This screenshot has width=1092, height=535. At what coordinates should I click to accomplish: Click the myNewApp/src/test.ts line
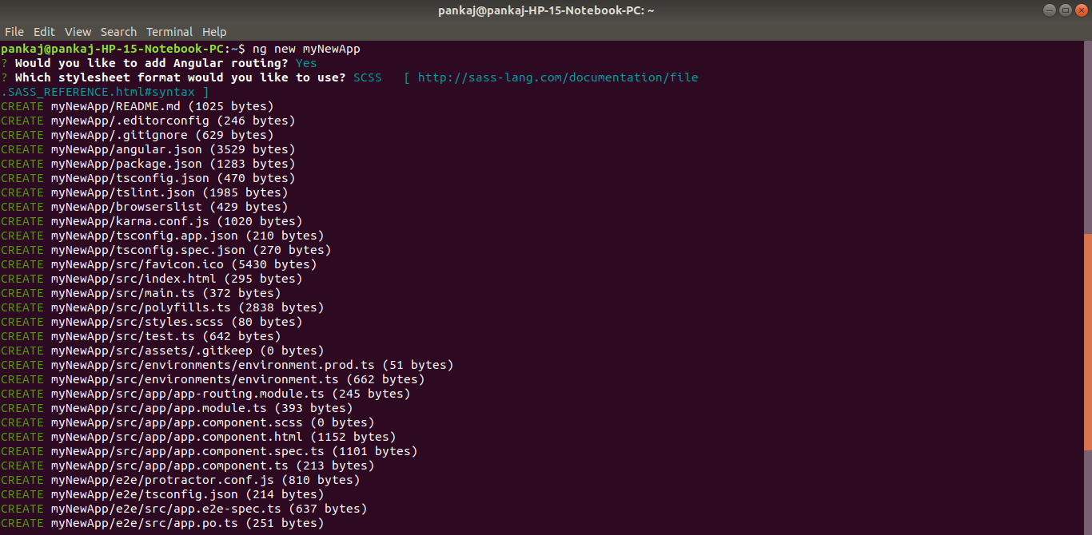click(141, 336)
